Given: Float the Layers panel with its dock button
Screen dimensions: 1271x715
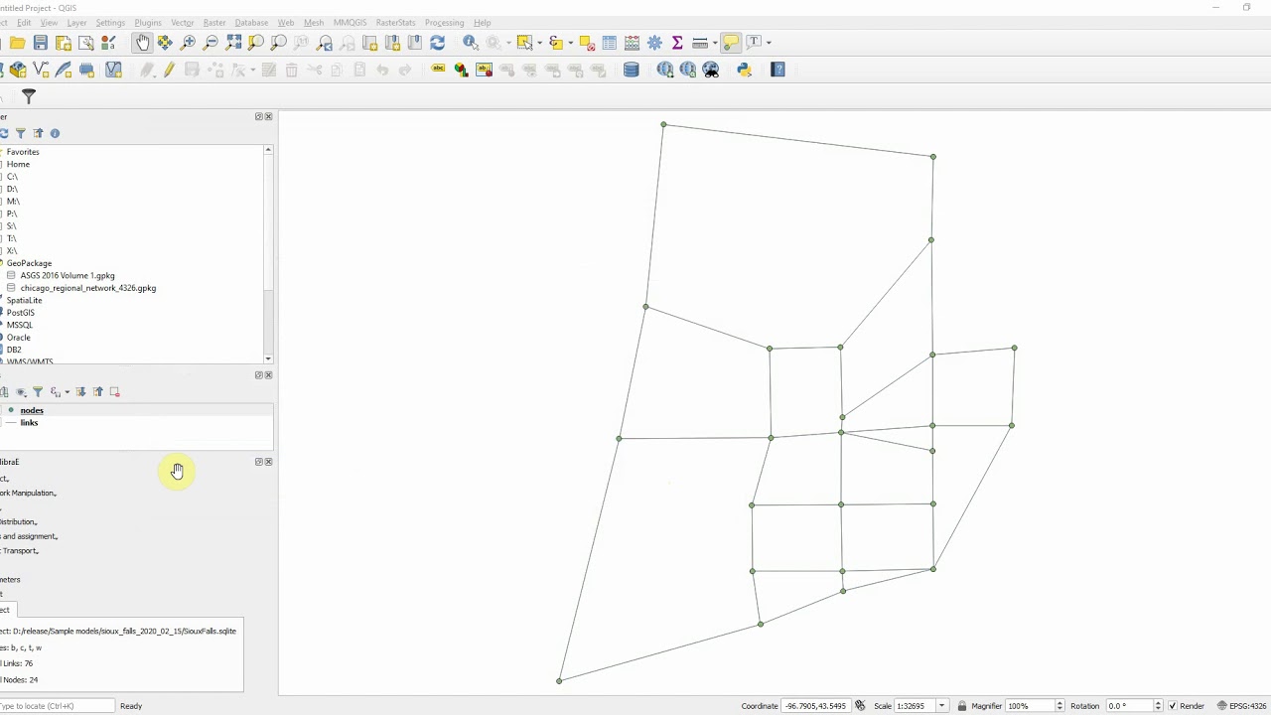Looking at the screenshot, I should click(259, 375).
